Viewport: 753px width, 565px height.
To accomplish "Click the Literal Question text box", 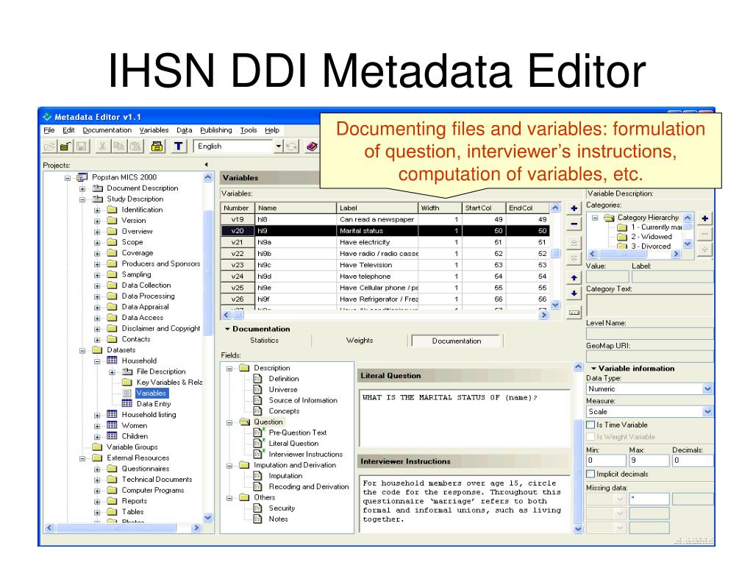I will (x=465, y=419).
